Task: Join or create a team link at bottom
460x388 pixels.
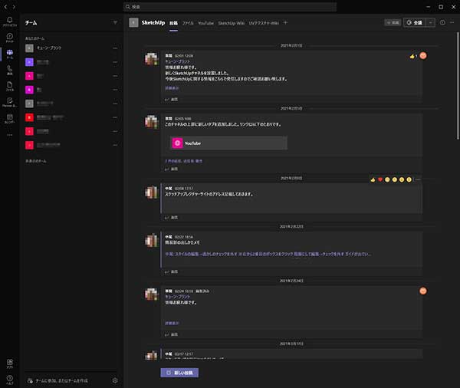Action: click(58, 380)
